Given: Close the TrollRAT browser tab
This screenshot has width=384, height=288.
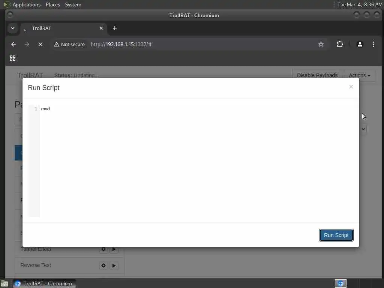Looking at the screenshot, I should pyautogui.click(x=101, y=28).
